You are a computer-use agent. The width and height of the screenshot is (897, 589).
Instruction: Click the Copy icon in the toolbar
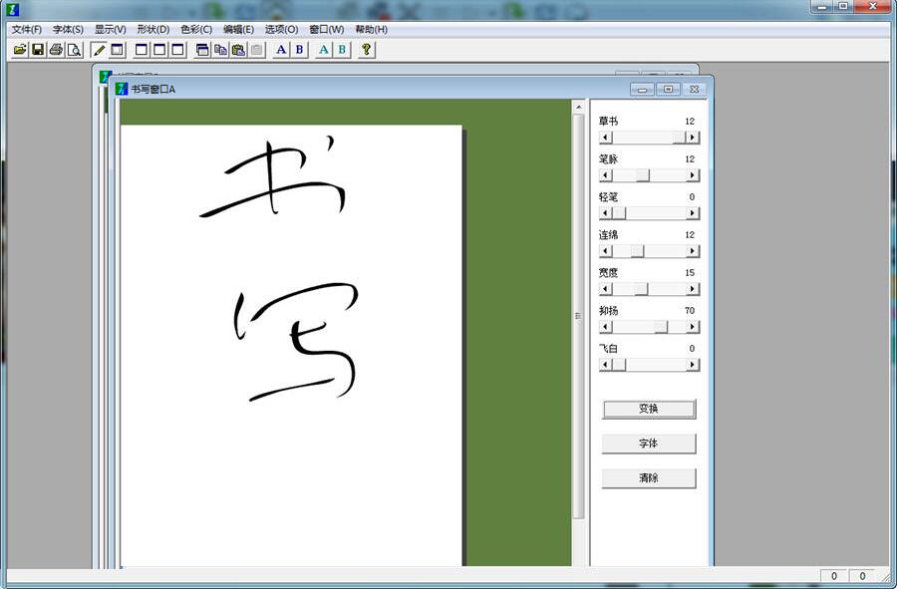(220, 50)
